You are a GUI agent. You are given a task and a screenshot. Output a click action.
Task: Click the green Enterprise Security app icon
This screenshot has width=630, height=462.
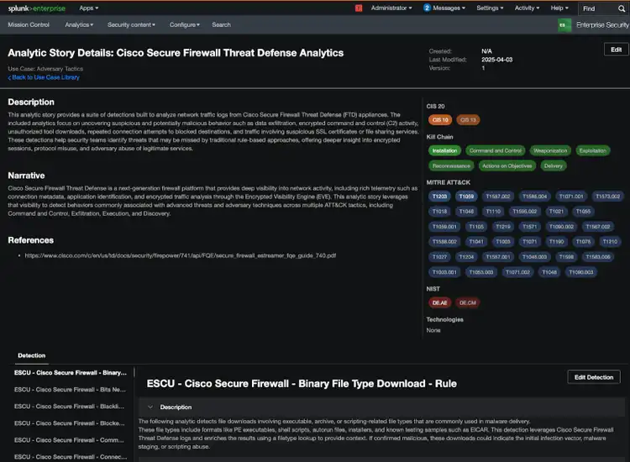click(x=564, y=25)
